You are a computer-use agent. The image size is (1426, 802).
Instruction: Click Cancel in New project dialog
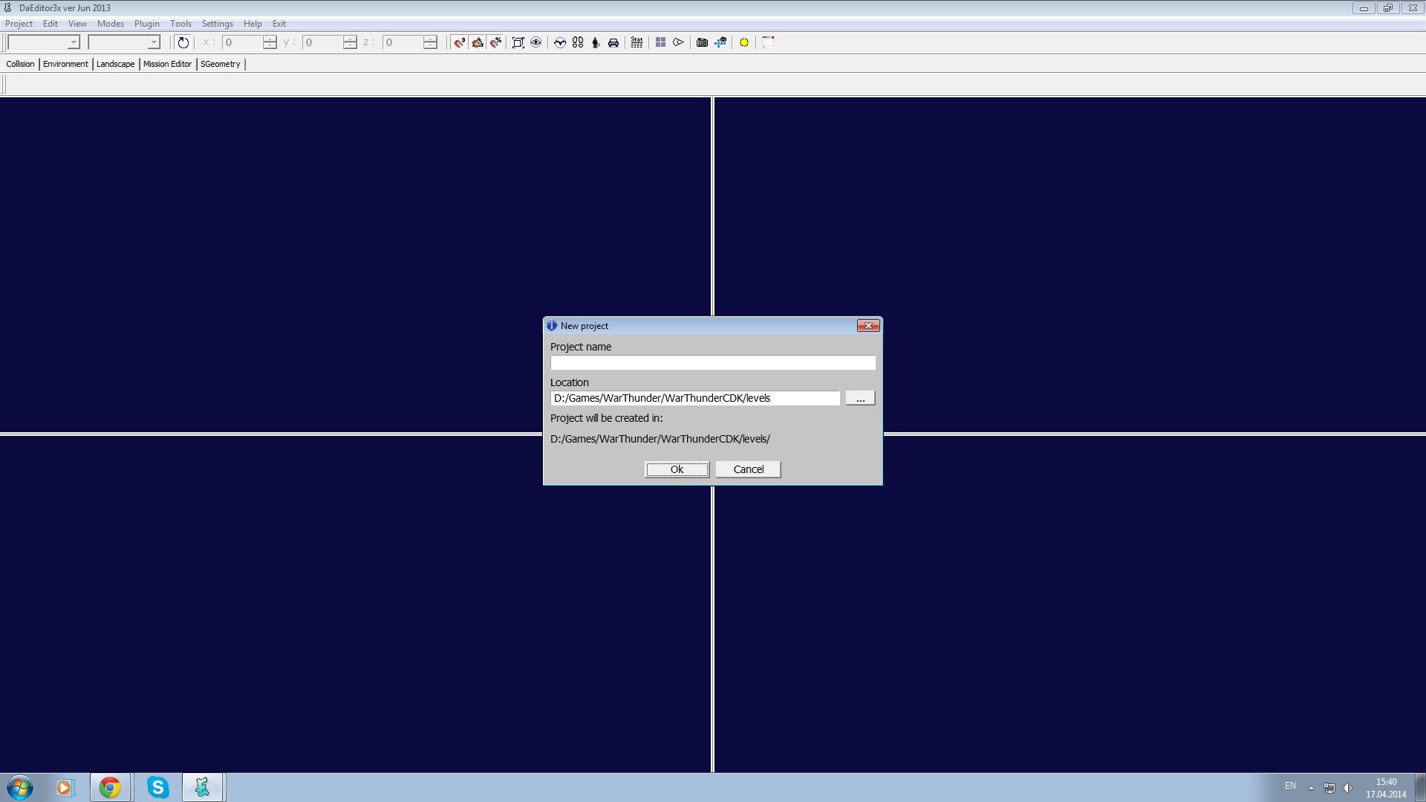[x=749, y=469]
